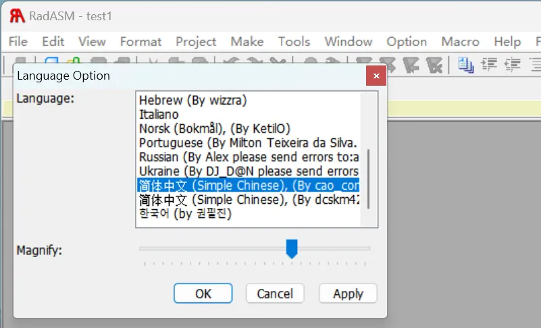The image size is (541, 328).
Task: Open the Make menu
Action: (x=247, y=41)
